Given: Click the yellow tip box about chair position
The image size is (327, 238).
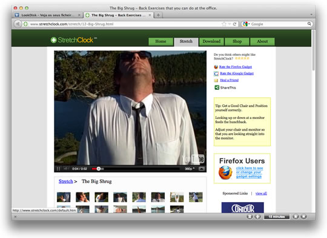Looking at the screenshot, I should [242, 121].
